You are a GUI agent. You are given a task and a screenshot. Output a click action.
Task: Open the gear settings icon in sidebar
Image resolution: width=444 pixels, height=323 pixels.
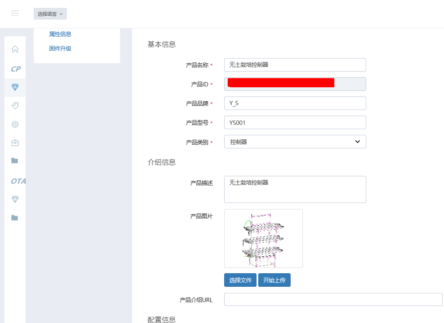tap(15, 124)
